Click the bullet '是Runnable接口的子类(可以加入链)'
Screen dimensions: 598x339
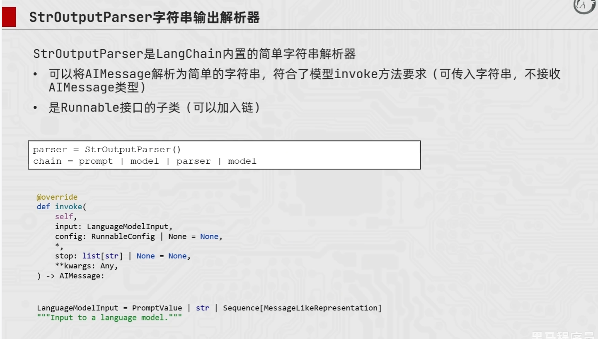point(155,108)
